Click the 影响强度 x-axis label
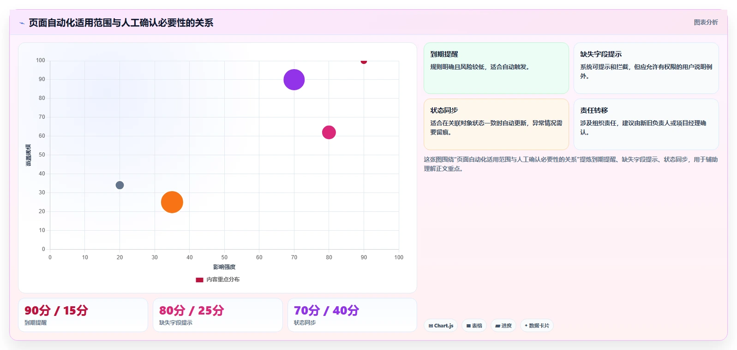Screen dimensions: 737x350 [224, 267]
